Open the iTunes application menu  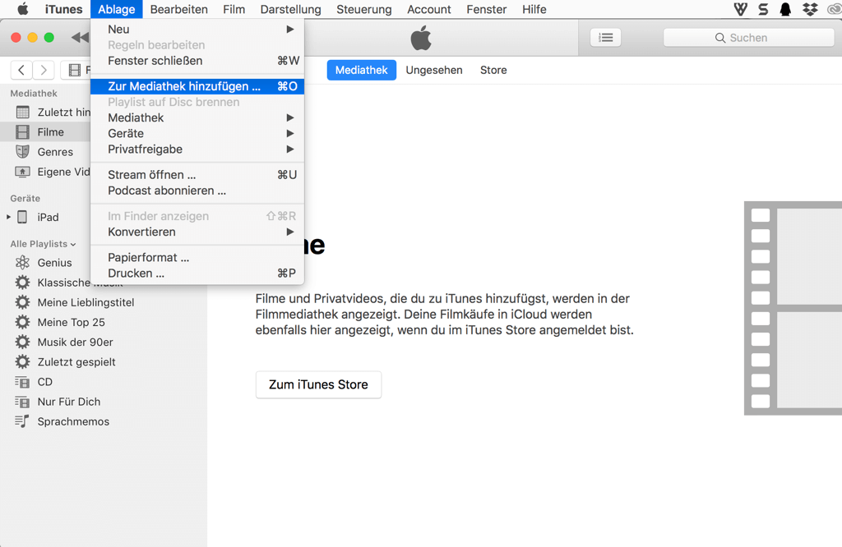(x=63, y=9)
